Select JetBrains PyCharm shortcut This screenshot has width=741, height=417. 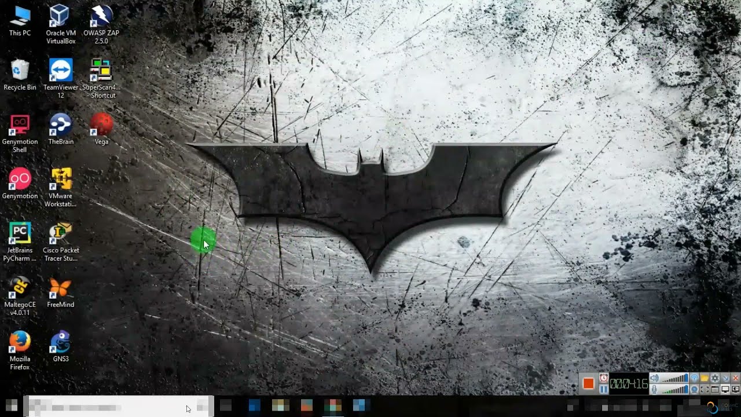(x=20, y=242)
